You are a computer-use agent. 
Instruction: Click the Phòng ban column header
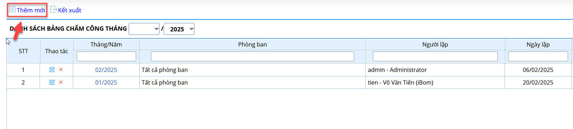coord(252,44)
